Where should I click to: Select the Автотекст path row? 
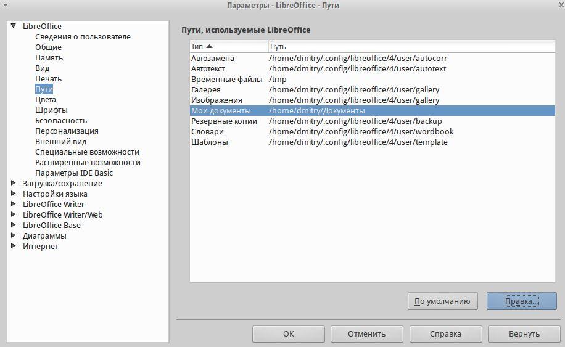click(372, 68)
